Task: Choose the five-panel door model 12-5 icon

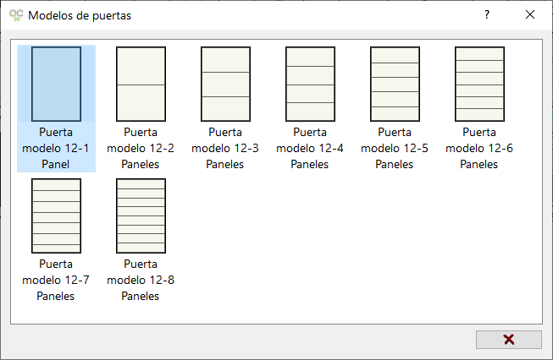Action: (395, 85)
